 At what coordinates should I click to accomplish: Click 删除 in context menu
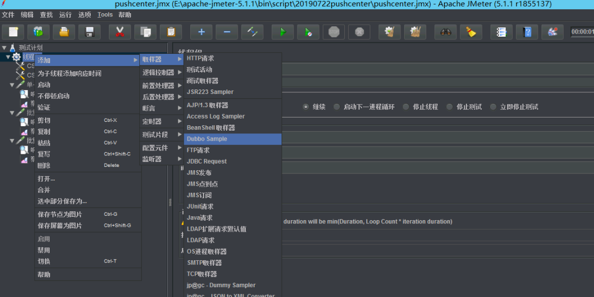(88, 165)
